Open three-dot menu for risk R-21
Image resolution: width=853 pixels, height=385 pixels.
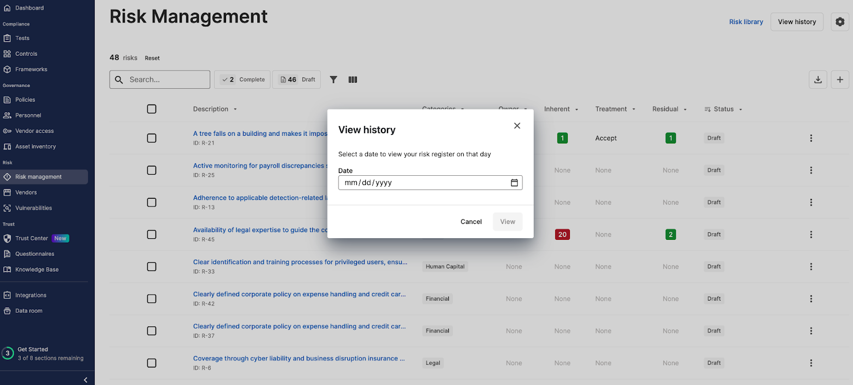pos(811,138)
